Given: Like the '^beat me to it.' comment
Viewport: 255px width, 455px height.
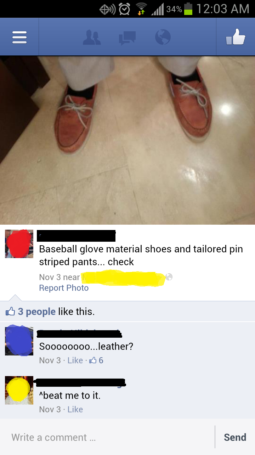Looking at the screenshot, I should pyautogui.click(x=75, y=409).
